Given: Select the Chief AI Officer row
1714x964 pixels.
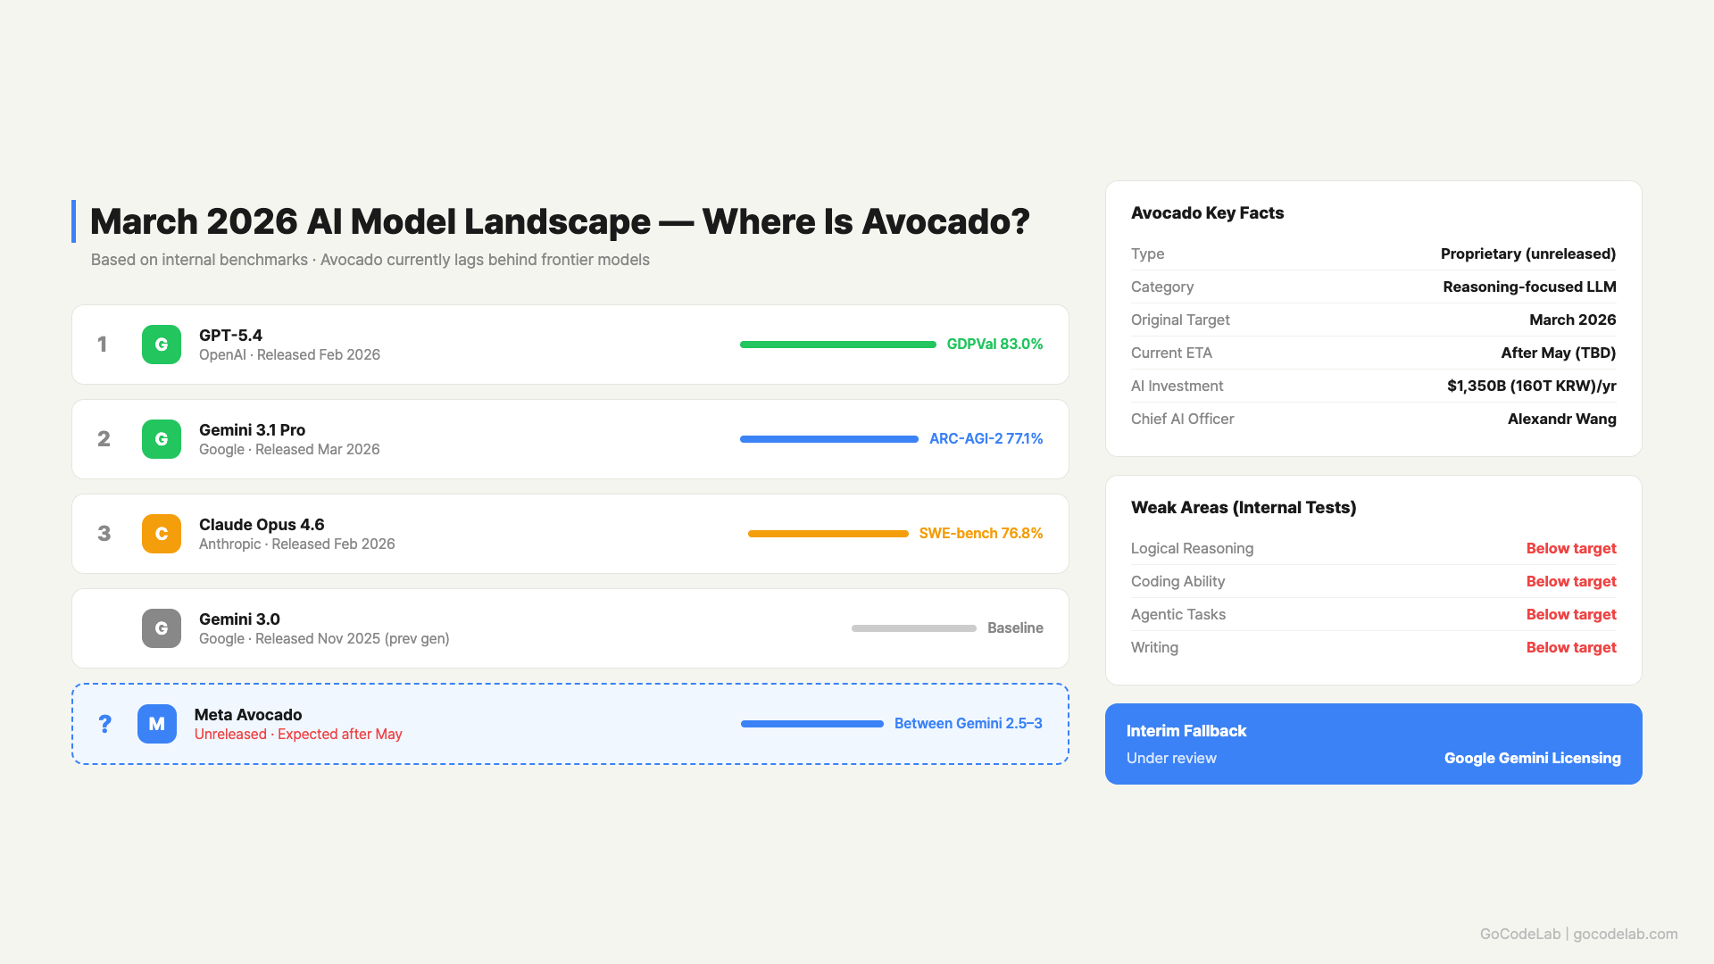Looking at the screenshot, I should (x=1373, y=419).
